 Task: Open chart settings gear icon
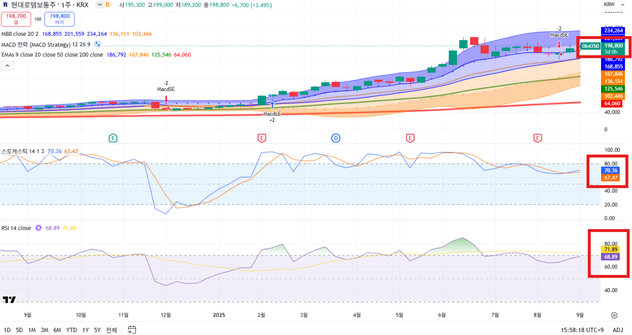[614, 316]
